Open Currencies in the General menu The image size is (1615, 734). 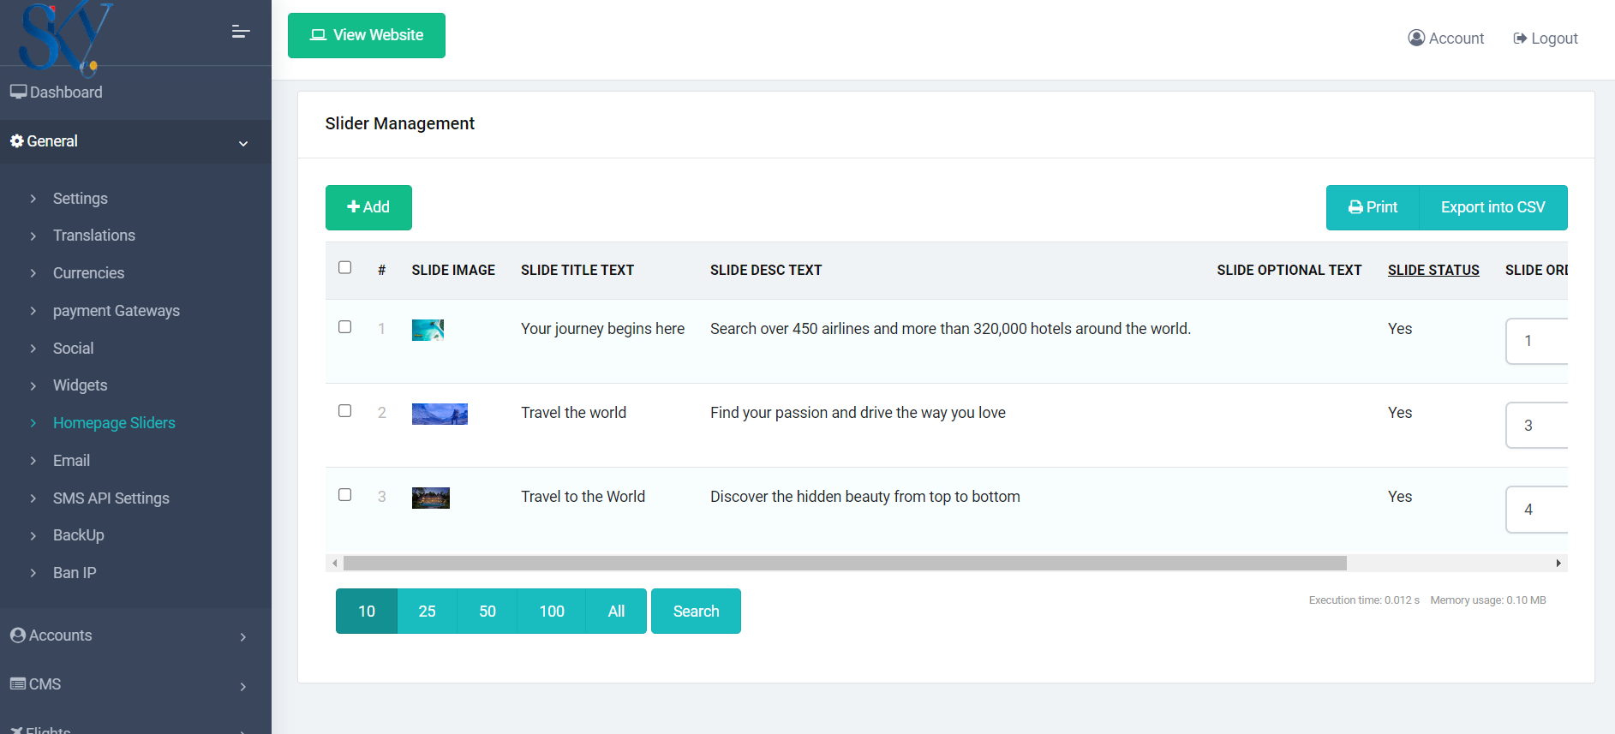[88, 273]
